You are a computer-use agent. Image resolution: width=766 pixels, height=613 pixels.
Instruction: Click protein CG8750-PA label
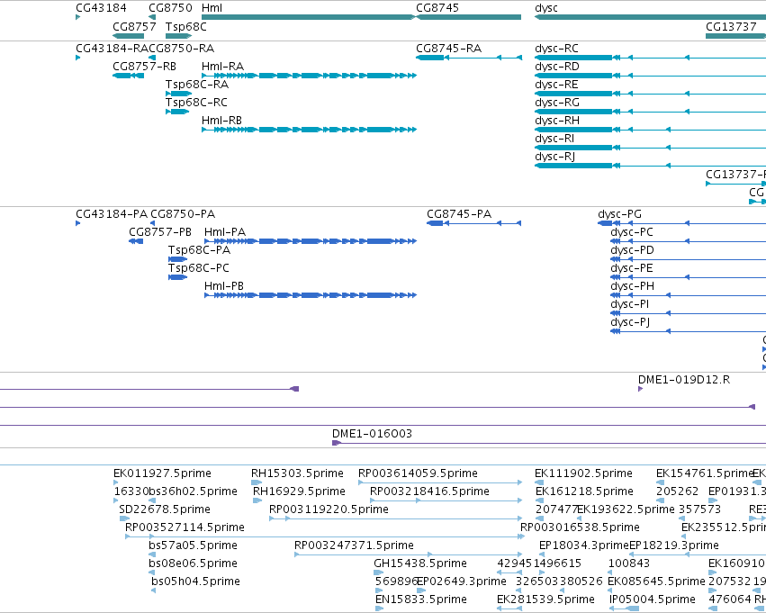pyautogui.click(x=183, y=214)
